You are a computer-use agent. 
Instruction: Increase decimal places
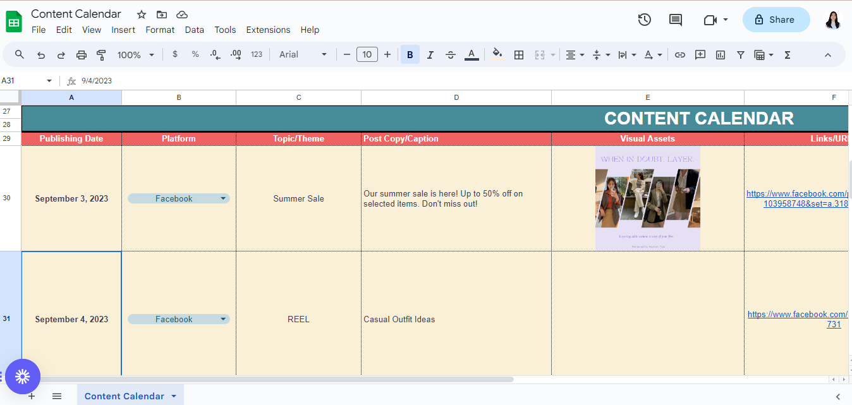(236, 55)
